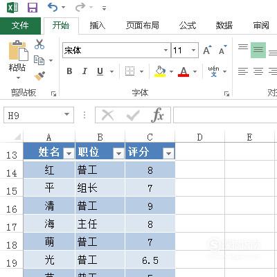The image size is (277, 277).
Task: Switch to the 开始 ribbon tab
Action: [61, 26]
